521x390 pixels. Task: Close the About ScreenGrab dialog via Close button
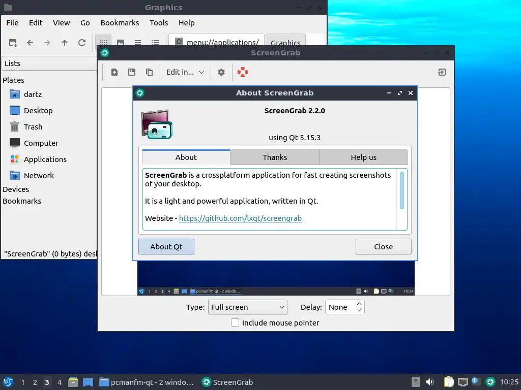point(384,247)
